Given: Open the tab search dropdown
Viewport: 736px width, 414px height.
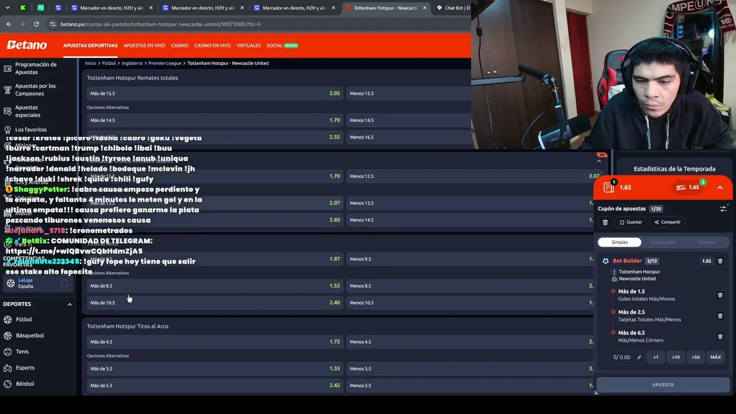Looking at the screenshot, I should 7,8.
